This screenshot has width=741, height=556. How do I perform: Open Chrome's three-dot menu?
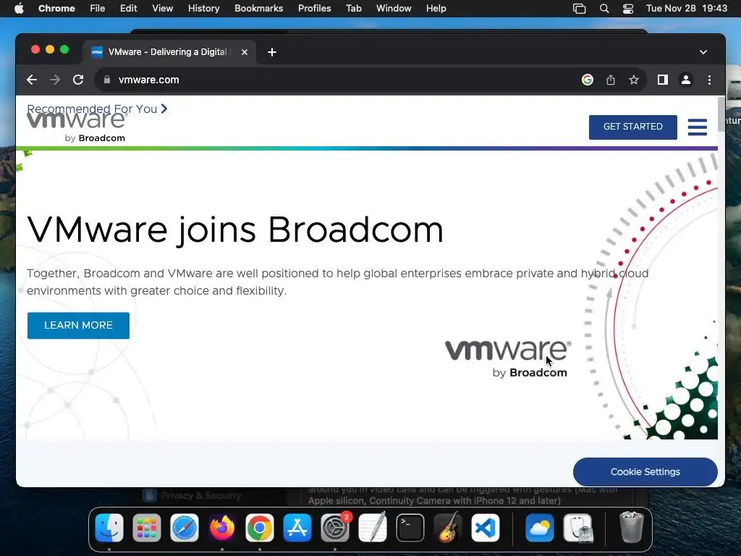click(x=709, y=80)
